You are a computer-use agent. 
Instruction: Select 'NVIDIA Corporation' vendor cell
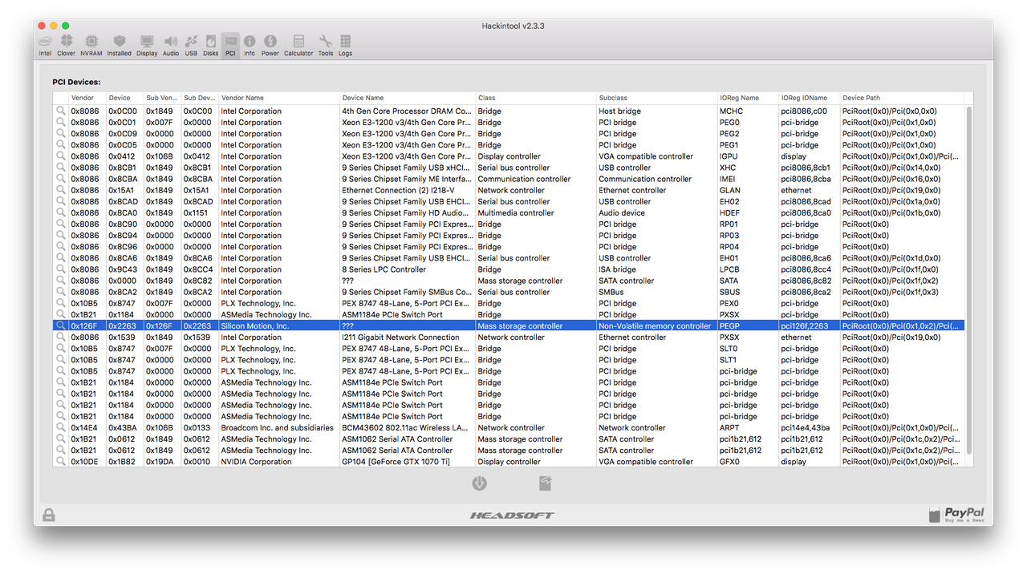click(x=257, y=462)
